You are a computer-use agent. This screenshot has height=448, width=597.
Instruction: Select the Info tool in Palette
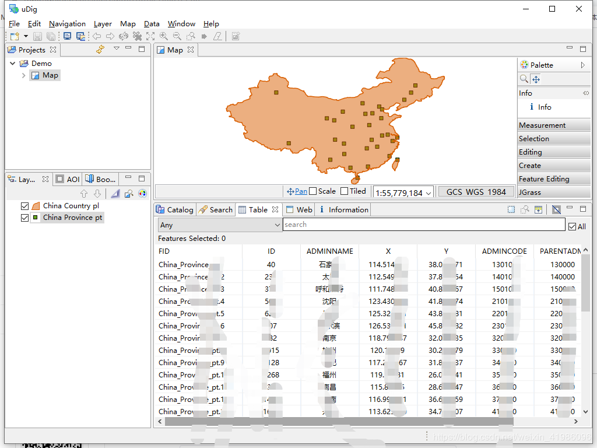540,107
